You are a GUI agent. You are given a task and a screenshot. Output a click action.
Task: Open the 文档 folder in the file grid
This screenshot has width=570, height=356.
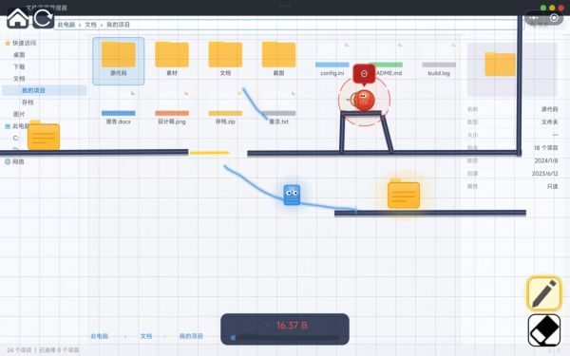tap(225, 59)
